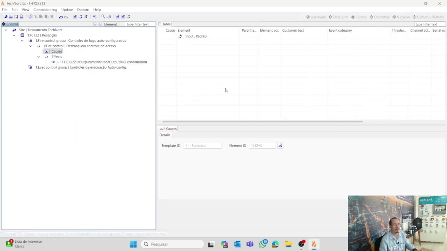This screenshot has width=447, height=251.
Task: Open the Detection task card
Action: pos(338,17)
